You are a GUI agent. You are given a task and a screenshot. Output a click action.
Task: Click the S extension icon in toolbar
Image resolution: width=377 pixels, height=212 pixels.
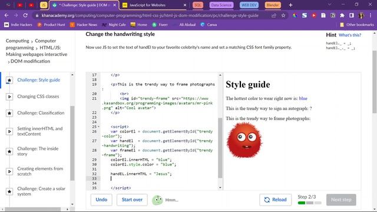click(305, 15)
